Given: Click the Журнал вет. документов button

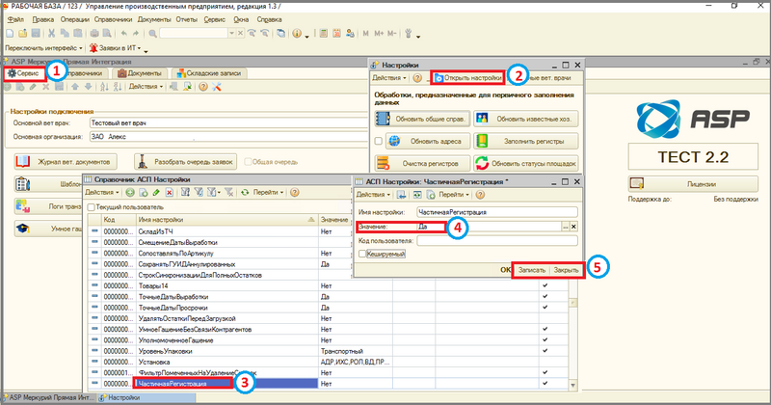Looking at the screenshot, I should click(x=66, y=161).
